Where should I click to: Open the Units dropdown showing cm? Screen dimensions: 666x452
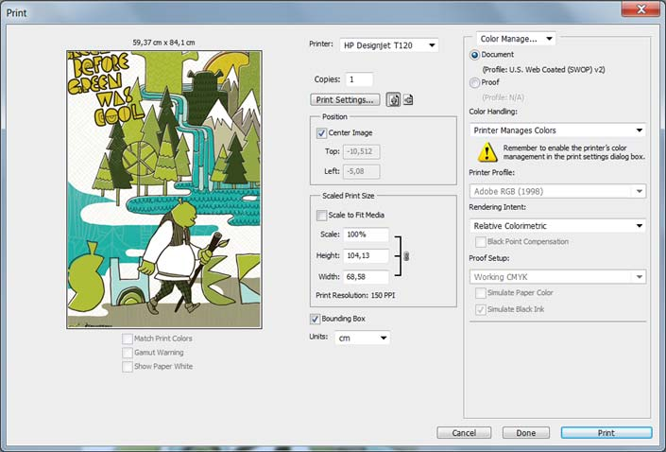pyautogui.click(x=362, y=338)
